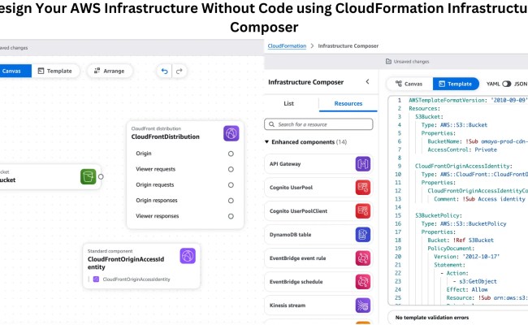Screen dimensions: 528x325
Task: Click the green S3 bucket icon
Action: pos(89,176)
